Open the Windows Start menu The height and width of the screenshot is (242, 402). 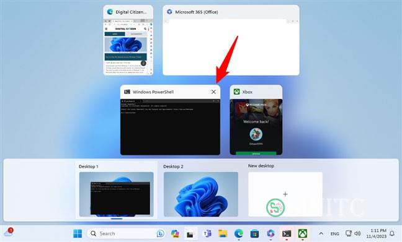(78, 233)
